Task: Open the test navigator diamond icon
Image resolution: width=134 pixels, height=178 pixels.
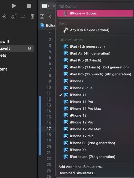Action: coord(4,17)
